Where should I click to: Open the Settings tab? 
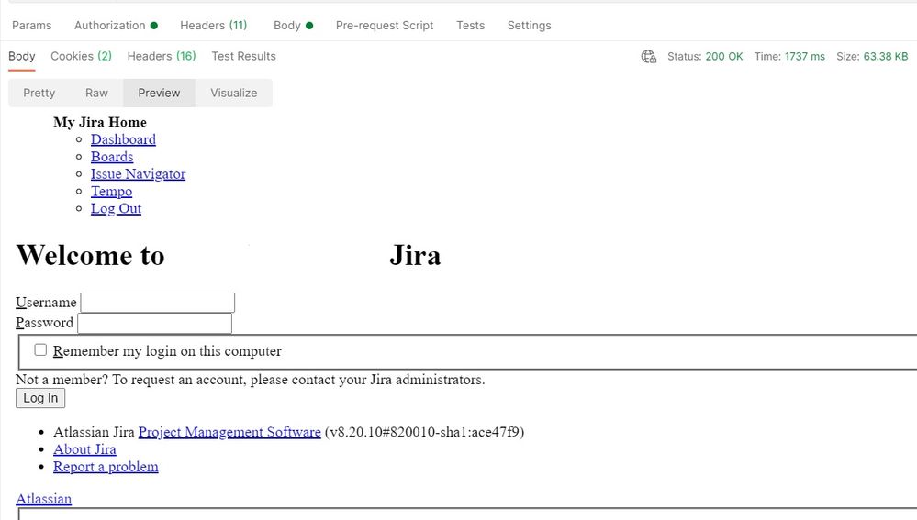[530, 25]
